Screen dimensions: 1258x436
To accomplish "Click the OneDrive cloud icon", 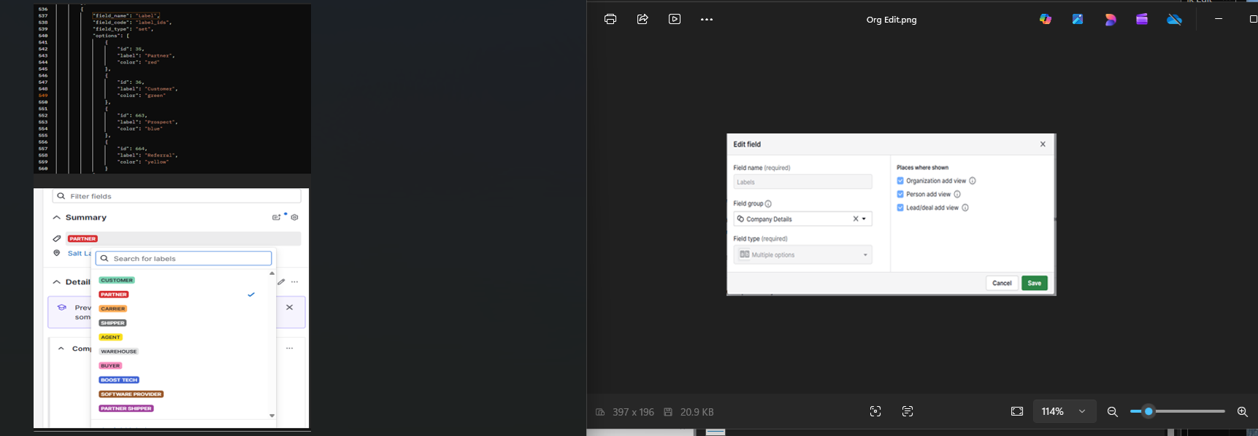I will [1174, 20].
